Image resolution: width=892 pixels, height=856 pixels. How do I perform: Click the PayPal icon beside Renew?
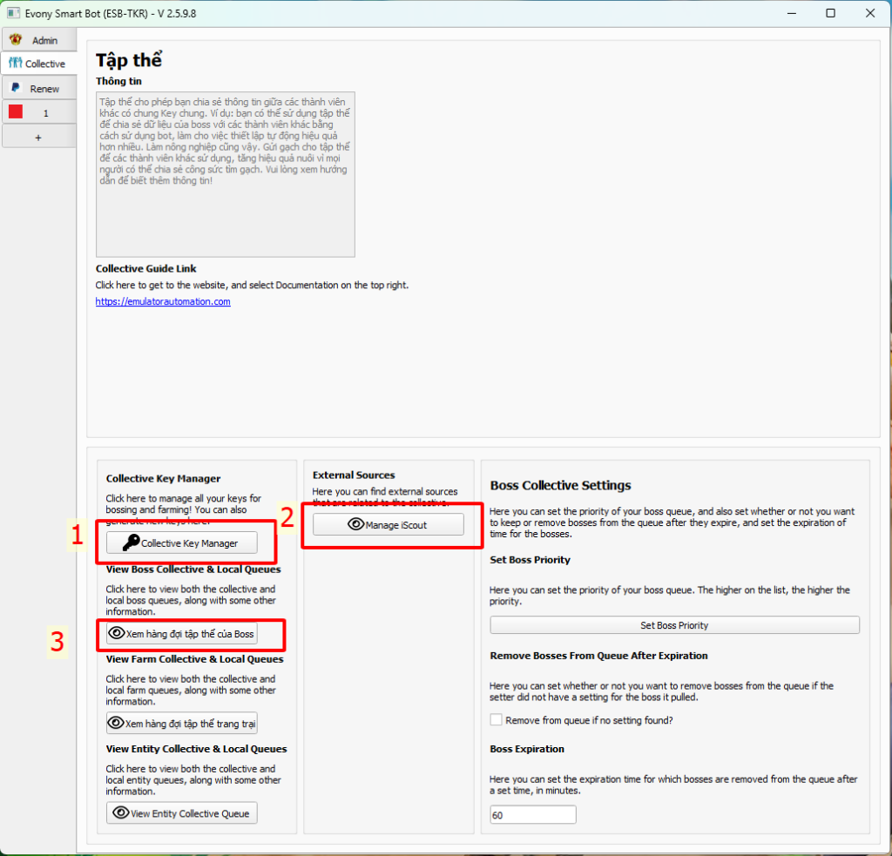16,88
